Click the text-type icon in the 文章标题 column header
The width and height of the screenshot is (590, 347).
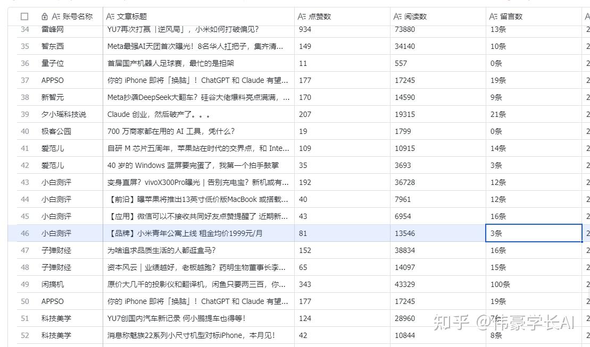[x=110, y=16]
